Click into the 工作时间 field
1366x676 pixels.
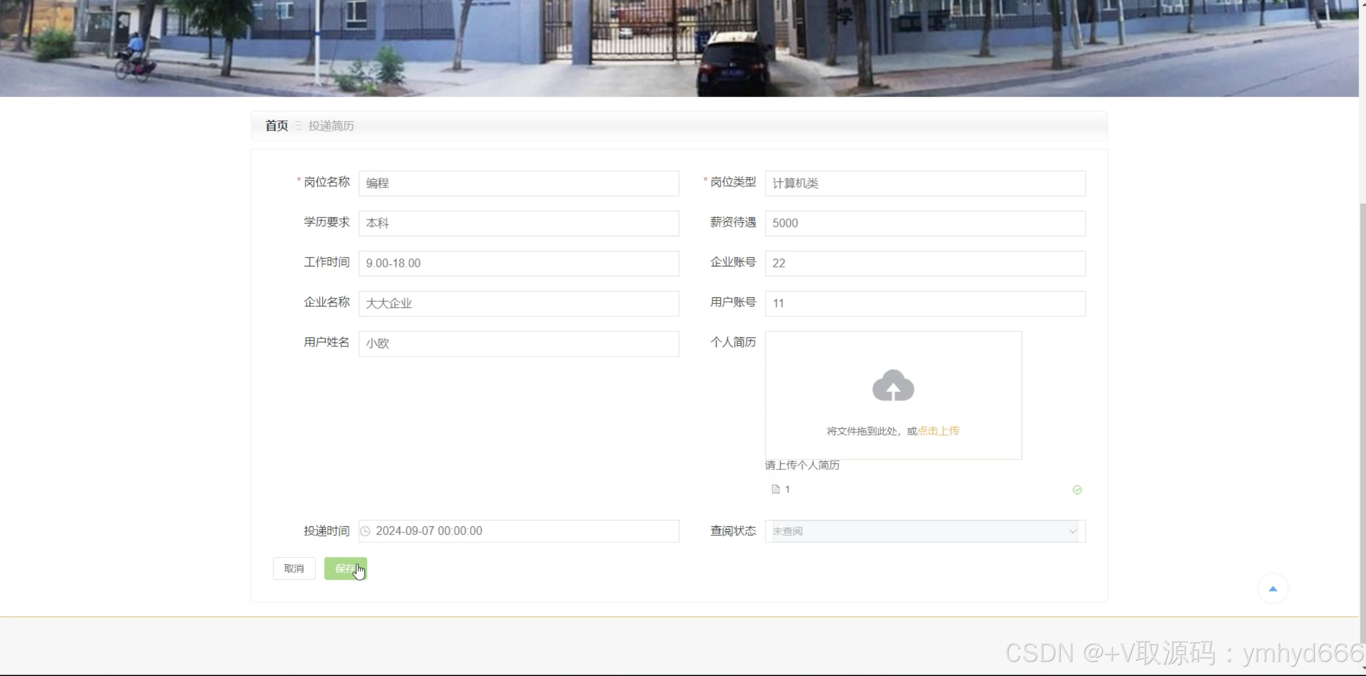pos(518,263)
